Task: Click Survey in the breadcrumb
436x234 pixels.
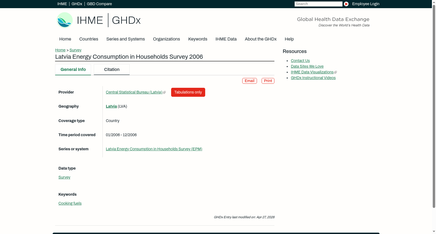Action: pos(75,50)
